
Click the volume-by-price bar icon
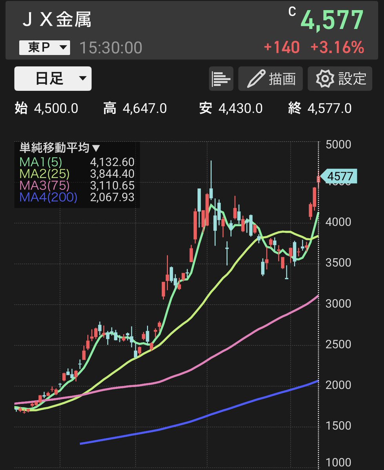click(221, 79)
